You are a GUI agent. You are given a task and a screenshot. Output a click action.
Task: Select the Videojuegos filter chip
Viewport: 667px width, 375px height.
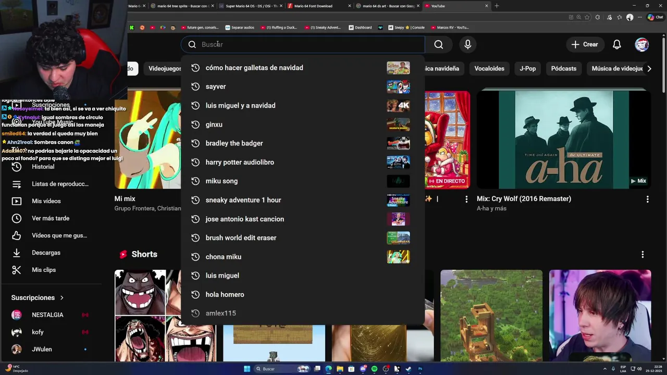coord(165,68)
